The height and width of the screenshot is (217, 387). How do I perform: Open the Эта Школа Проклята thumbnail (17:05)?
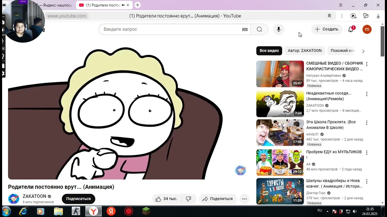point(280,133)
